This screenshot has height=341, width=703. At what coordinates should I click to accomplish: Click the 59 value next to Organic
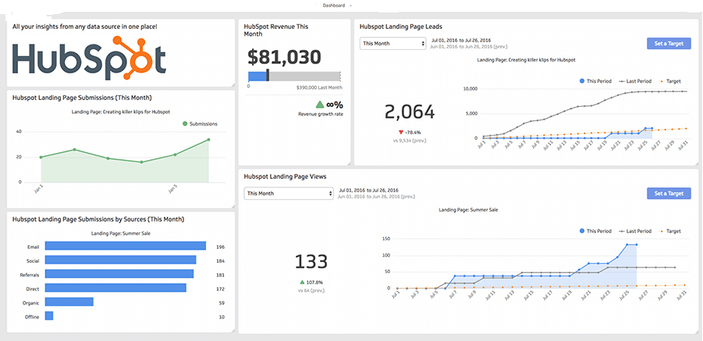click(x=222, y=303)
